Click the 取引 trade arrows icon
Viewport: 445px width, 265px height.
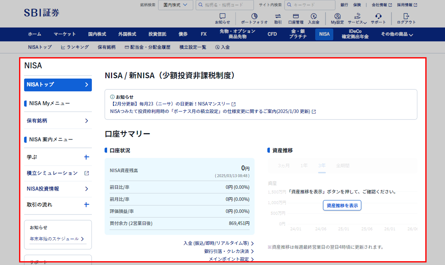(x=278, y=16)
